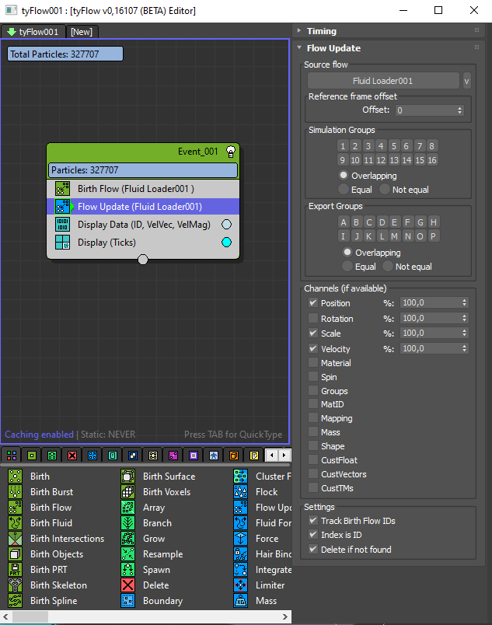Click the Birth Spline operator icon
The image size is (492, 625).
(x=15, y=601)
